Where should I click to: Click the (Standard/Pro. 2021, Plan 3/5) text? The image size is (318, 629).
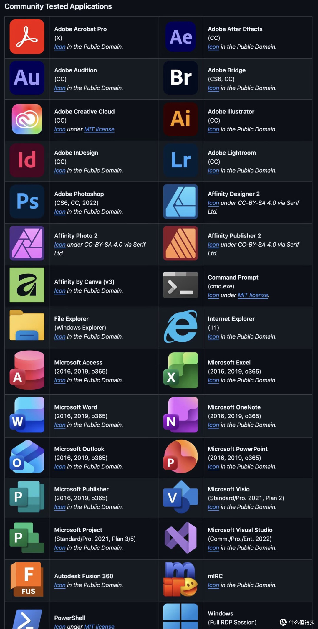(95, 539)
